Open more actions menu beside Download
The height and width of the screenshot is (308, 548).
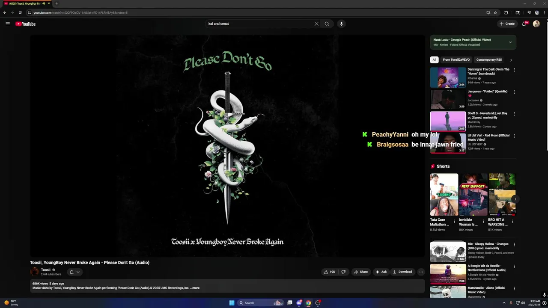tap(421, 272)
